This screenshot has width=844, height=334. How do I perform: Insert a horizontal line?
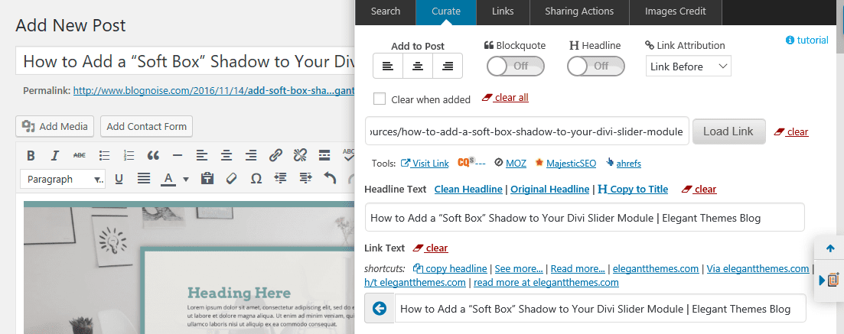177,156
